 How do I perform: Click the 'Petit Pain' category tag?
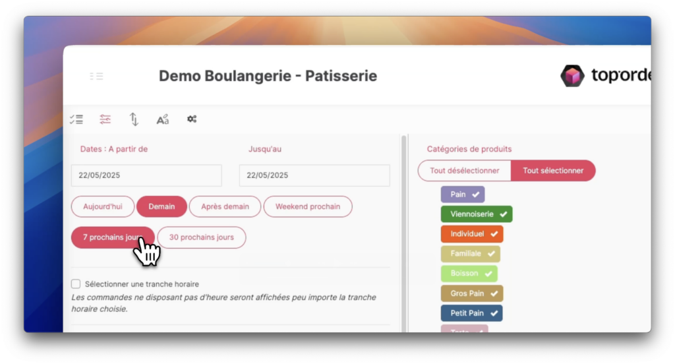(x=471, y=313)
